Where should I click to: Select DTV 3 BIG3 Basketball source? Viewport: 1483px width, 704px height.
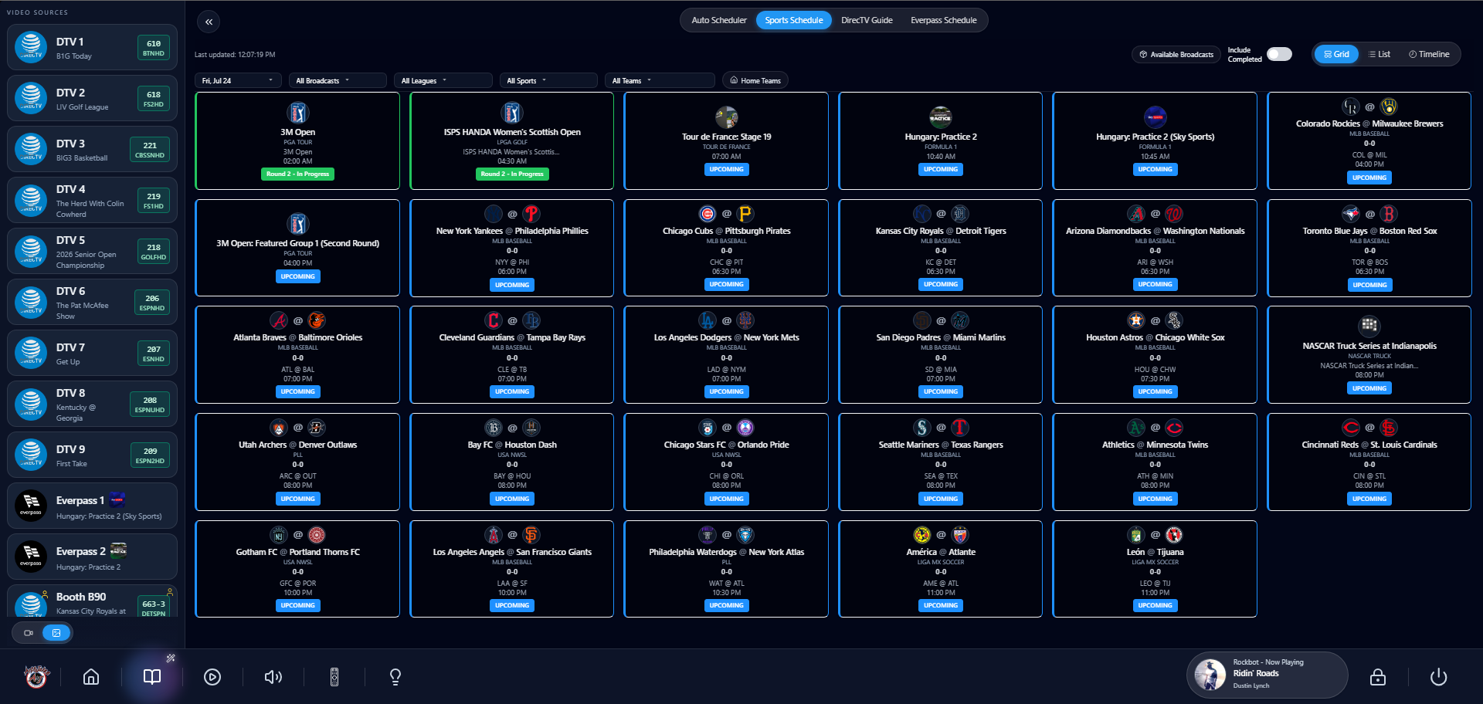click(x=92, y=149)
